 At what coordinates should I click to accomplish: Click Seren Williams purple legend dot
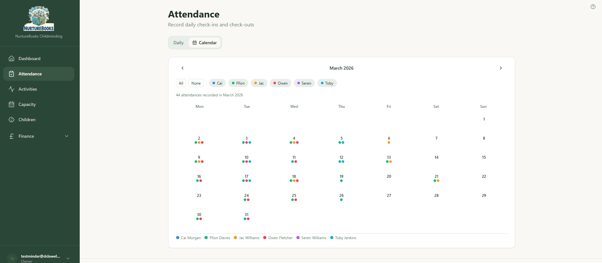click(x=298, y=238)
